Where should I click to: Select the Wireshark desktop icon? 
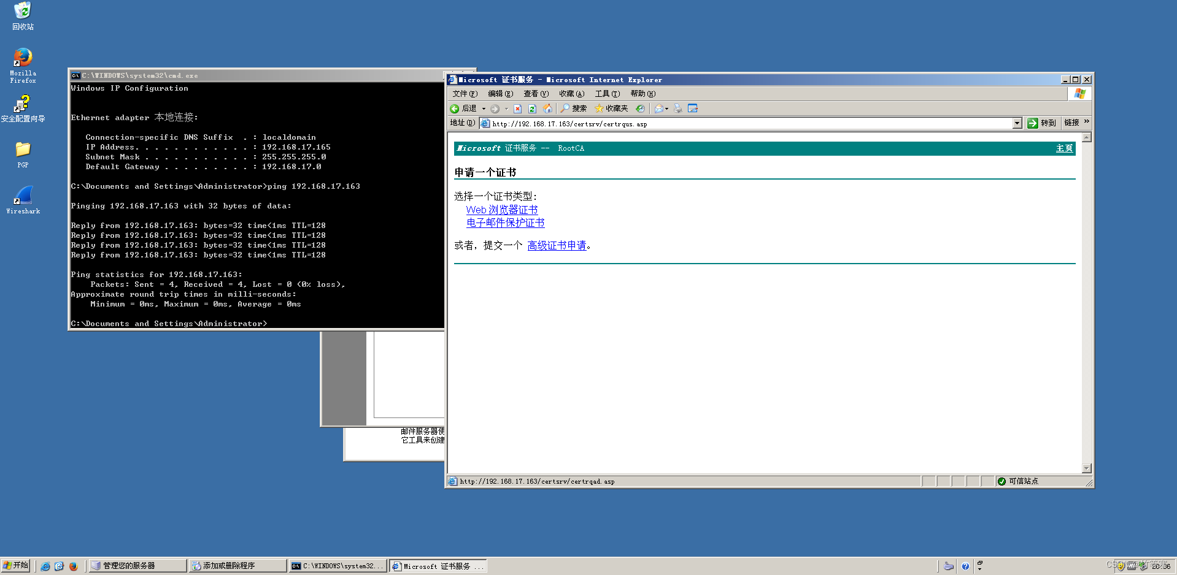(x=23, y=200)
